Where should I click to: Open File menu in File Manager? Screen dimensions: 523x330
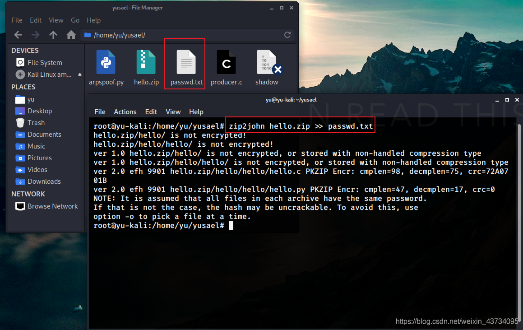pos(17,20)
